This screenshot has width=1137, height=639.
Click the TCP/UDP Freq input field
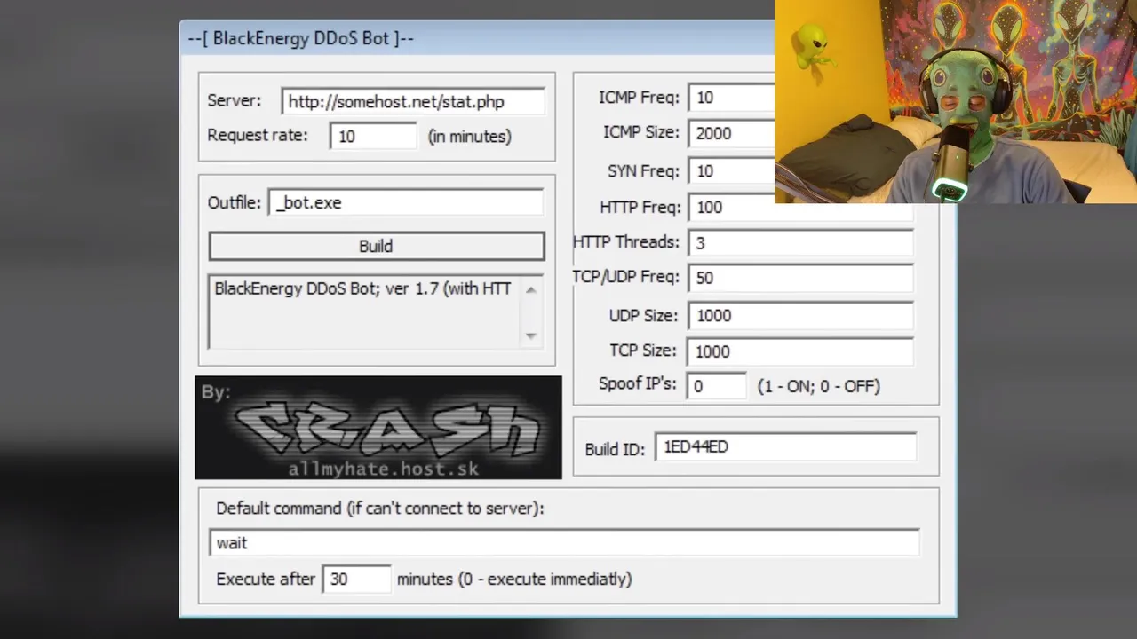(800, 278)
